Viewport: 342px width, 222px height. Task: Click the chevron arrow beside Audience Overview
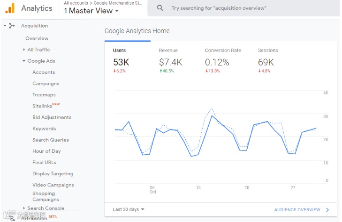pos(327,210)
